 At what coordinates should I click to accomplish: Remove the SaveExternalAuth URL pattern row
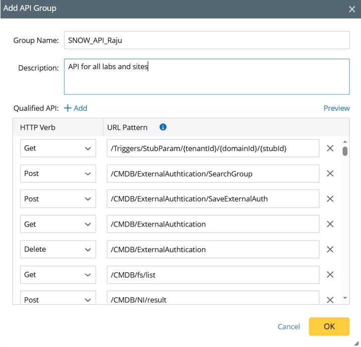point(330,199)
